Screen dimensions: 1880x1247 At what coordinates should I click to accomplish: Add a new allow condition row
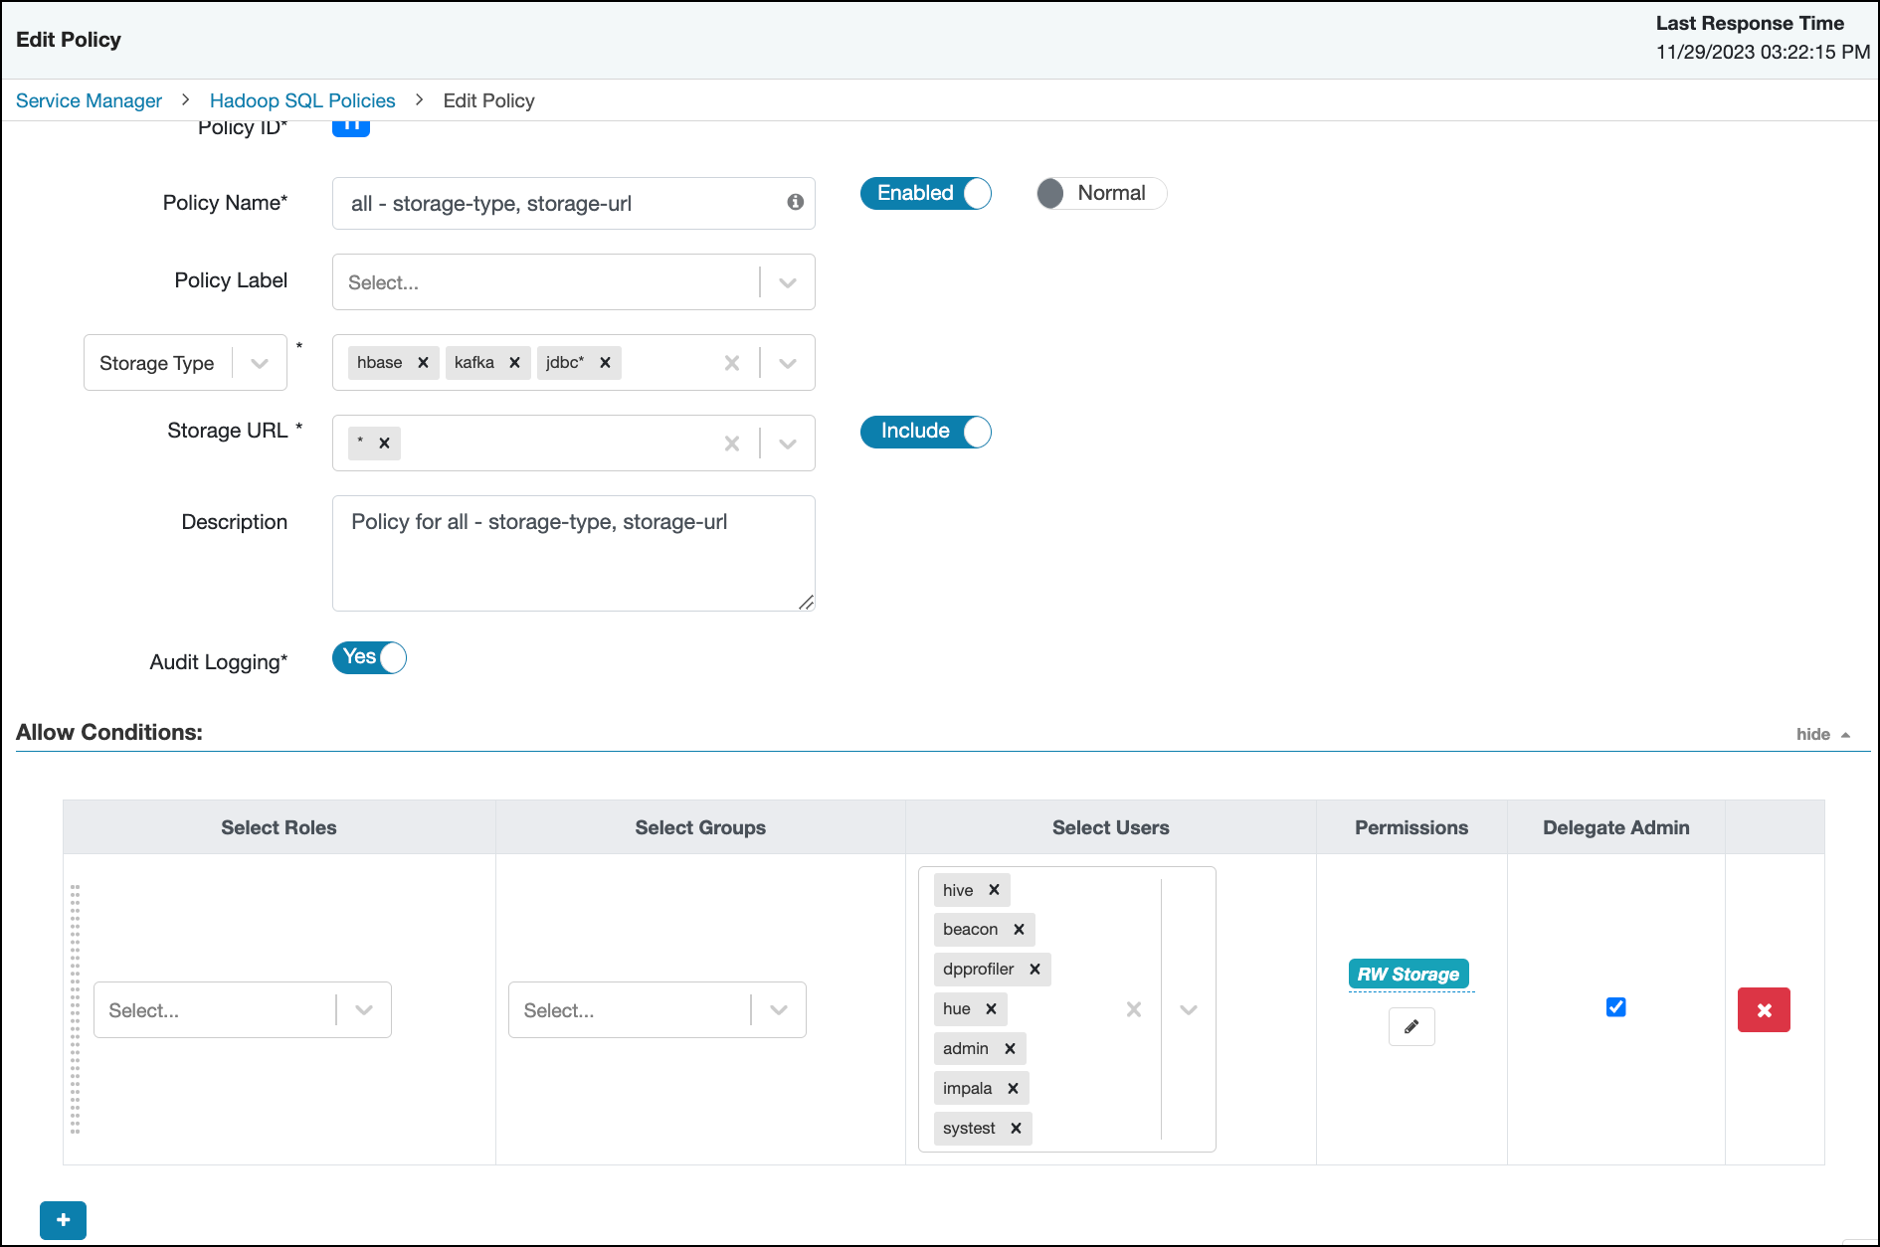(63, 1220)
